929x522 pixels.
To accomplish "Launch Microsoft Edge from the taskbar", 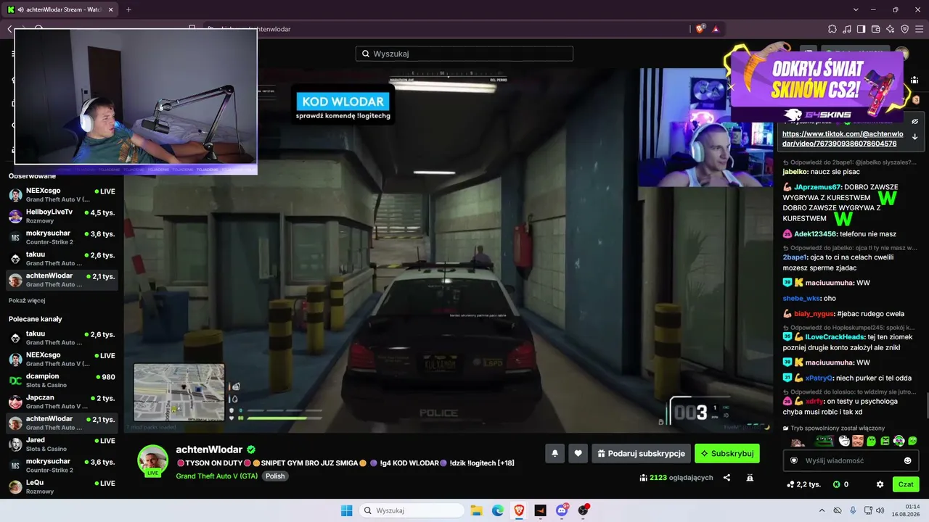I will coord(498,510).
